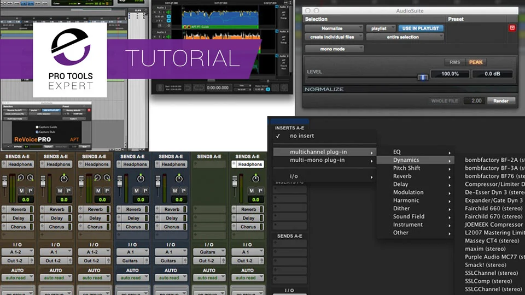Toggle the USE IN PLAYLIST button

coord(420,28)
